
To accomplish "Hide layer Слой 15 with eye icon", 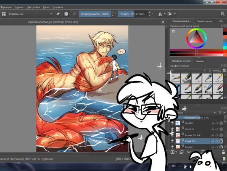I will point(172,141).
